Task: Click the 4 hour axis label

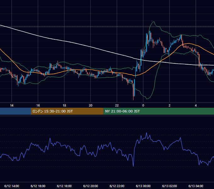Action: pos(196,106)
